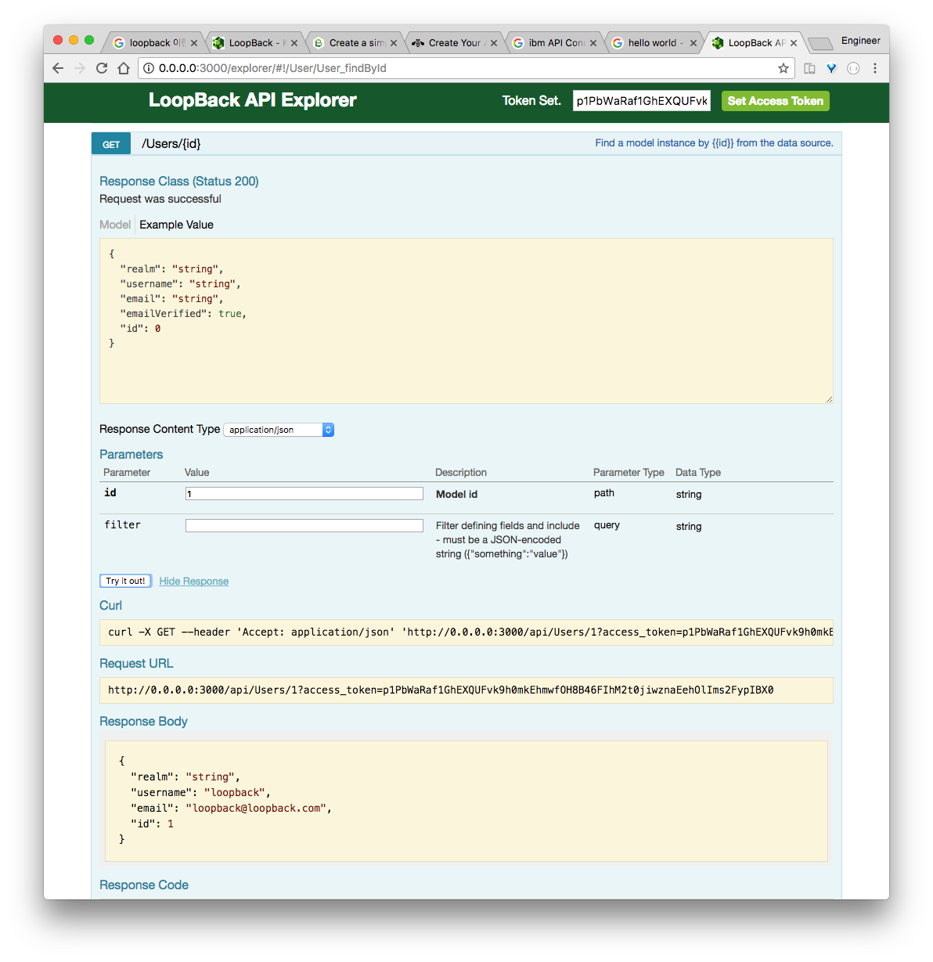Click the 'Model id' description text
933x962 pixels.
(456, 495)
